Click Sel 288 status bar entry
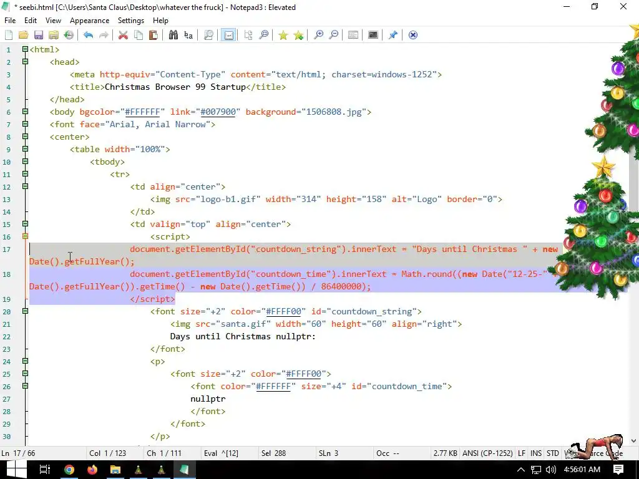639x479 pixels. tap(273, 453)
